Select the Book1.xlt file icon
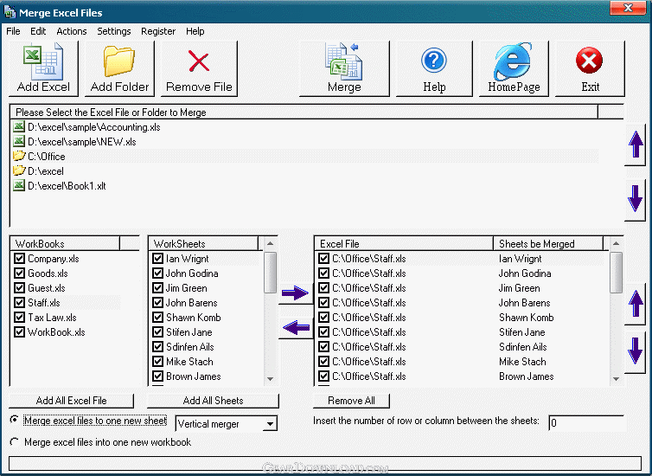Image resolution: width=652 pixels, height=476 pixels. (19, 185)
